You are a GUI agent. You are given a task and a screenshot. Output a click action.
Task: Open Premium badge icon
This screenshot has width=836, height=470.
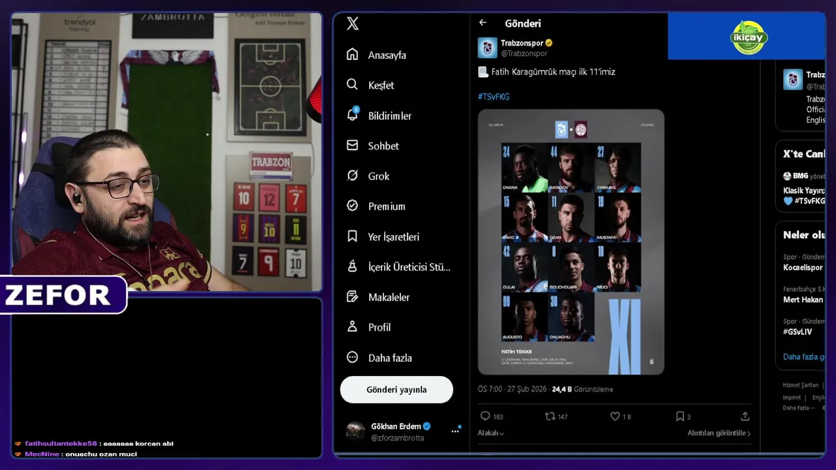pyautogui.click(x=352, y=206)
